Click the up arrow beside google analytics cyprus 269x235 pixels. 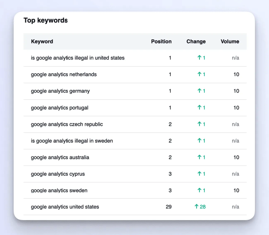(x=199, y=174)
